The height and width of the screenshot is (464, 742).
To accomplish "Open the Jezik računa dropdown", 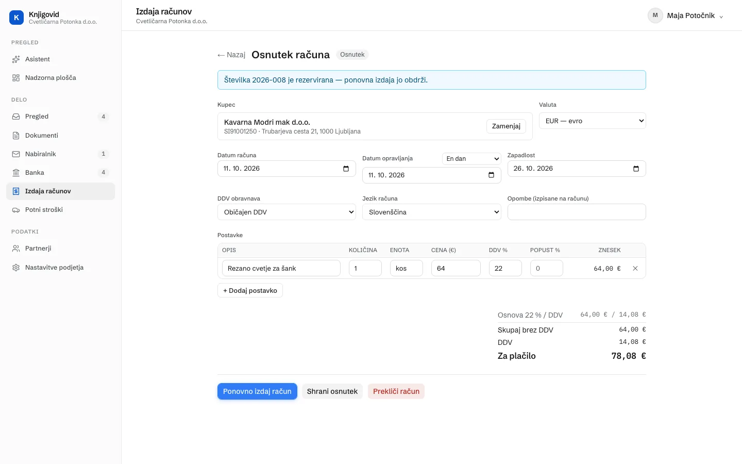I will [x=432, y=212].
